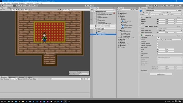Enable the Auto Tiling checkbox
The width and height of the screenshot is (183, 103).
[158, 47]
